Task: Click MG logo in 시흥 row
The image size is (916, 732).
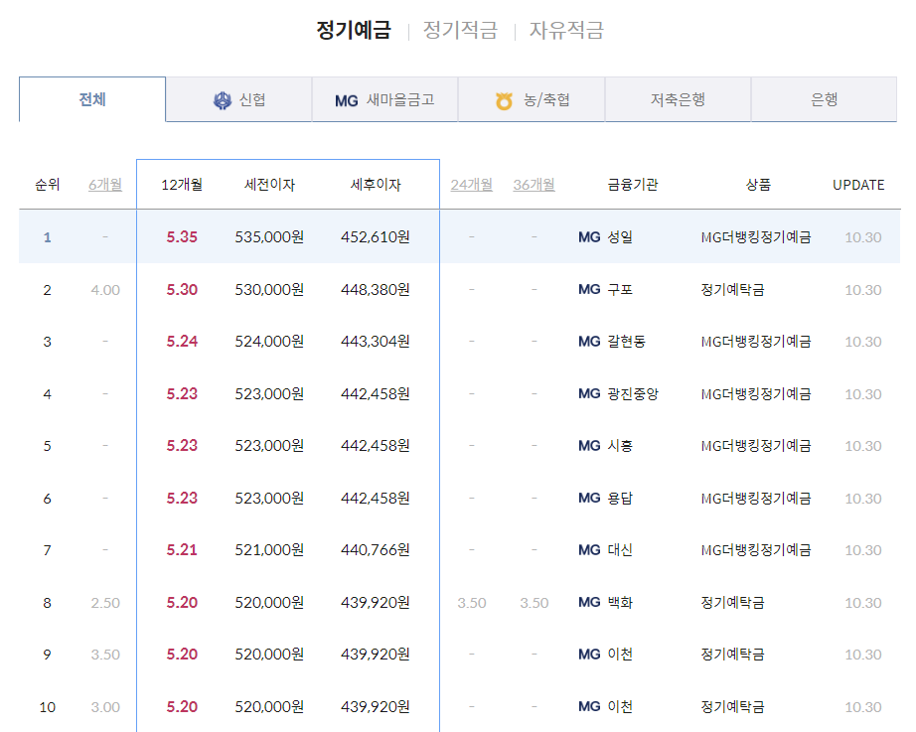Action: tap(589, 446)
